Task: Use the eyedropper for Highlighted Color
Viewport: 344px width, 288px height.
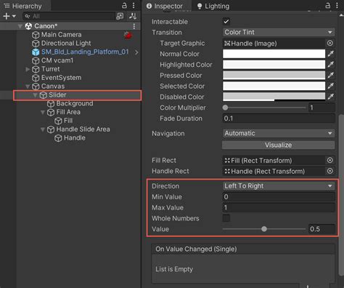Action: pos(331,65)
